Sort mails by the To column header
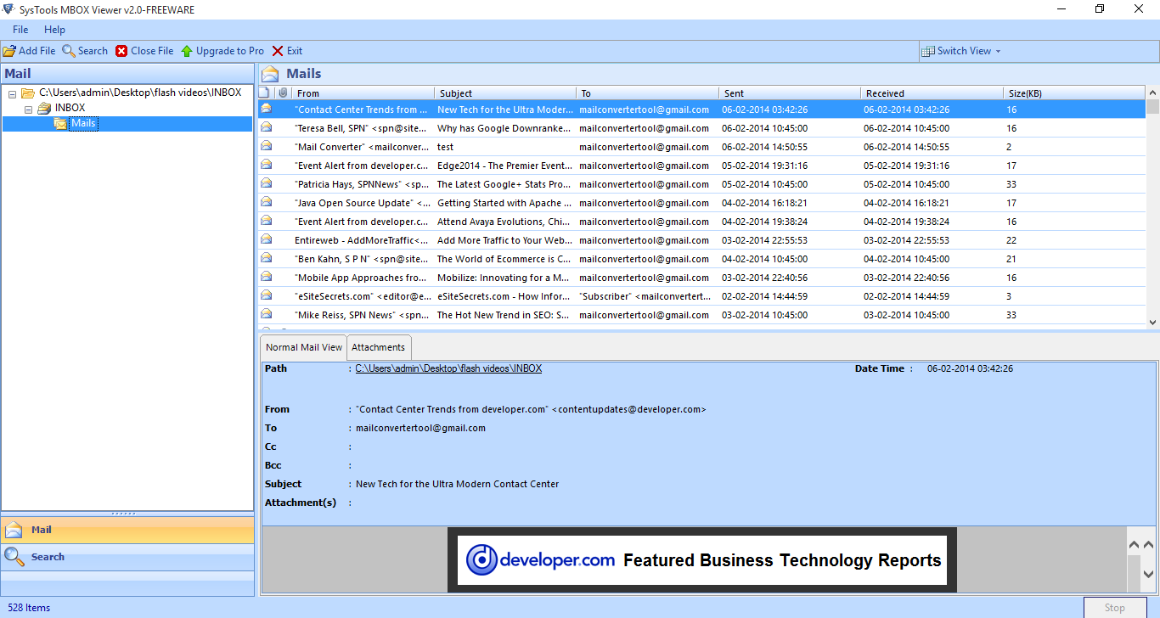Image resolution: width=1160 pixels, height=618 pixels. click(647, 93)
